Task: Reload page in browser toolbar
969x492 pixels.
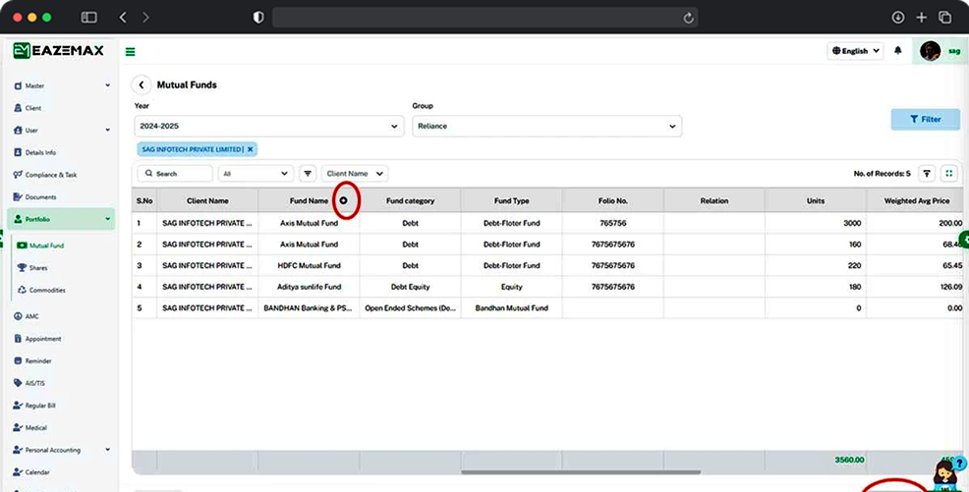Action: click(689, 18)
